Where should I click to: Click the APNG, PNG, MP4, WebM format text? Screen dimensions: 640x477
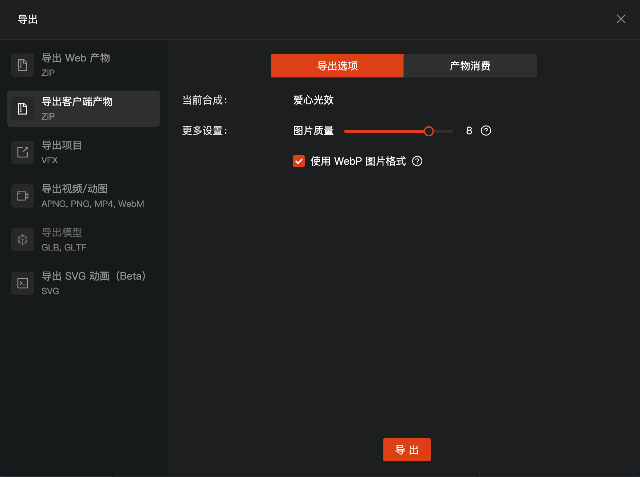(93, 204)
